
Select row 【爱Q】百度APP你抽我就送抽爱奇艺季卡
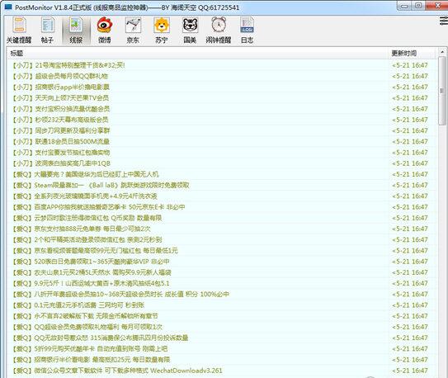tap(222, 207)
